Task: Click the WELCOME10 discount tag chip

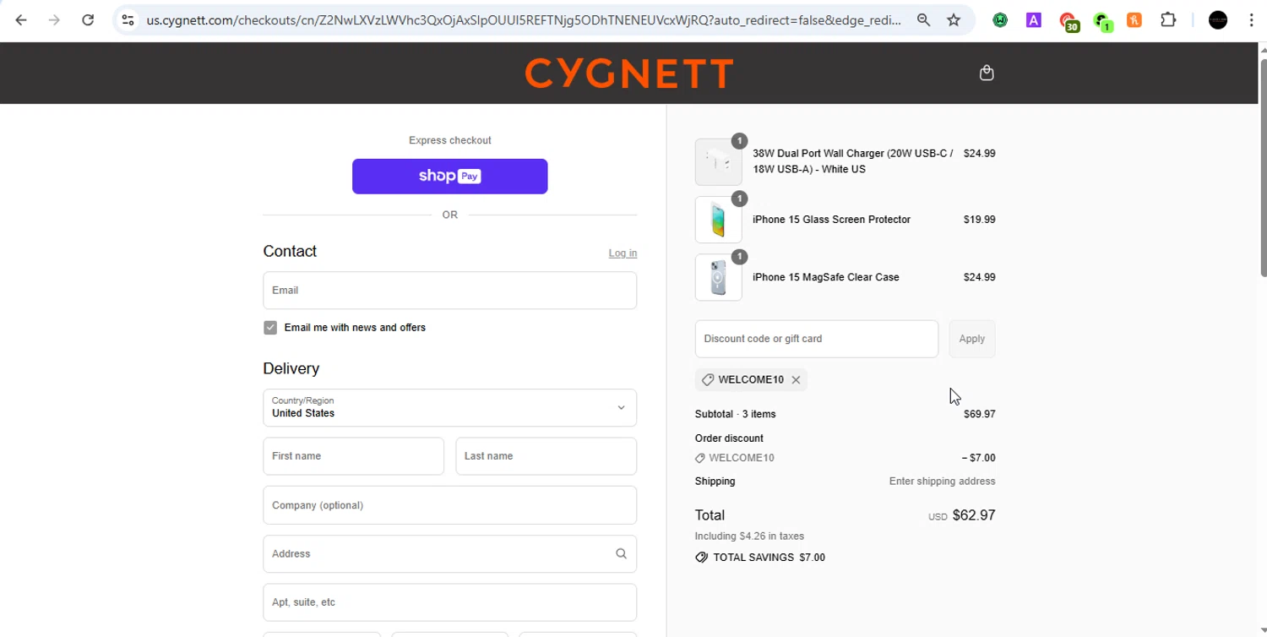Action: (751, 380)
